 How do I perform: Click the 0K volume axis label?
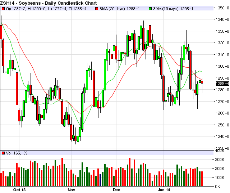point(217,187)
